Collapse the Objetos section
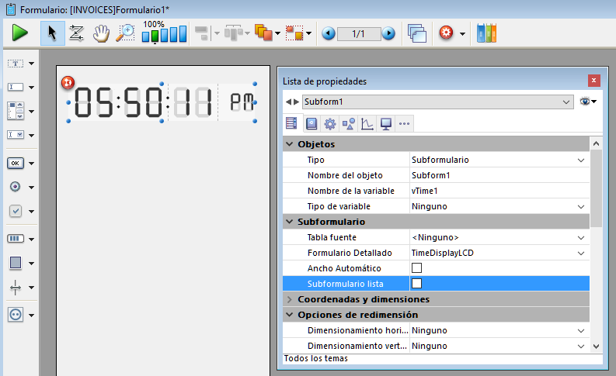 pyautogui.click(x=291, y=144)
